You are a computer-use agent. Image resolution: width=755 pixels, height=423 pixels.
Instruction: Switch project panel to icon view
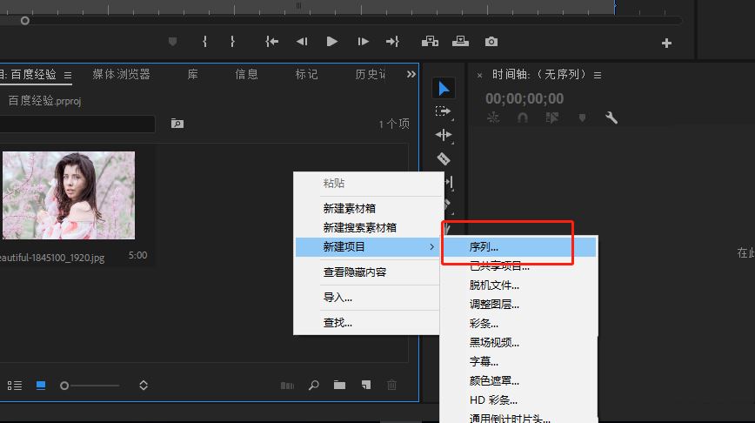tap(41, 385)
